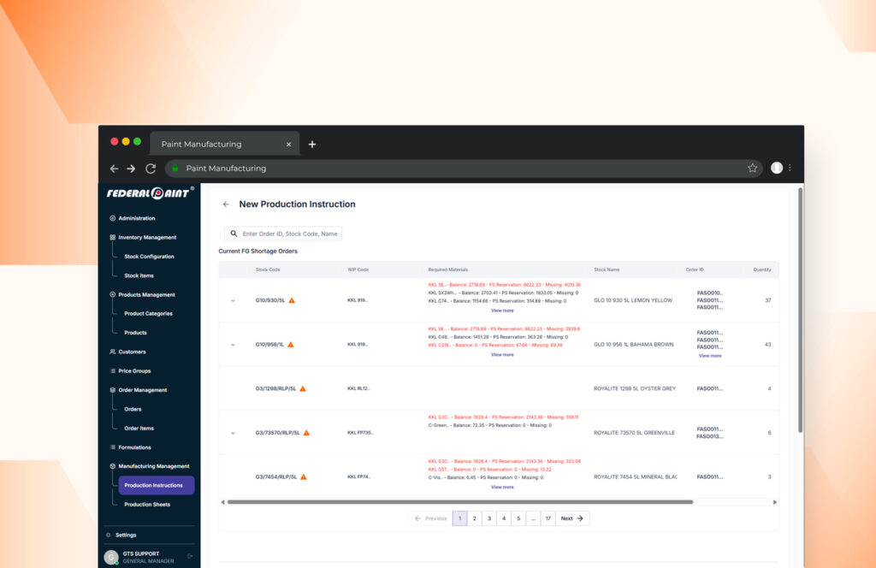
Task: Expand the G10/956/1L row chevron
Action: click(x=233, y=345)
